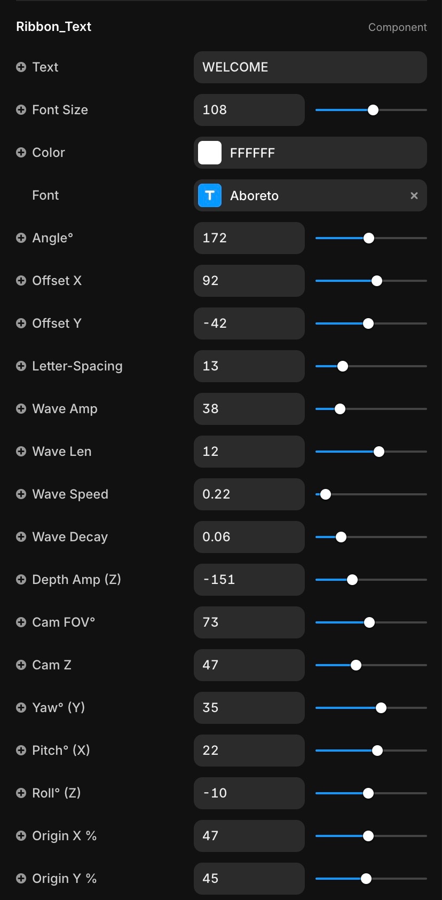The width and height of the screenshot is (442, 900).
Task: Click the Yaw° (Y) slider handle
Action: pos(381,708)
